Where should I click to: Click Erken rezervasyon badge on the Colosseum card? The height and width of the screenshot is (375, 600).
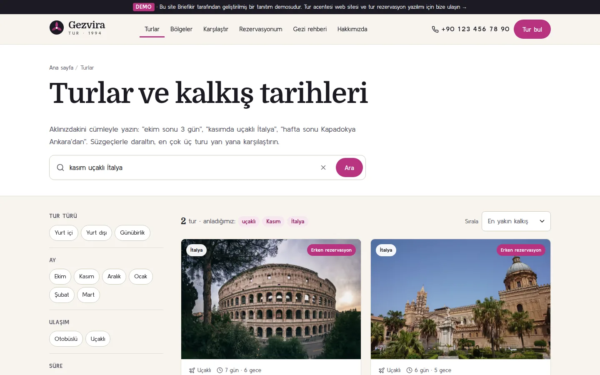pos(331,250)
